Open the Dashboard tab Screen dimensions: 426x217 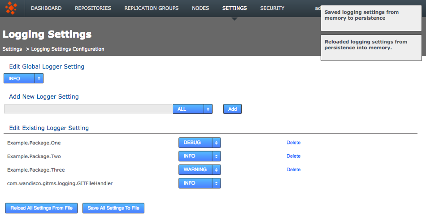click(46, 8)
